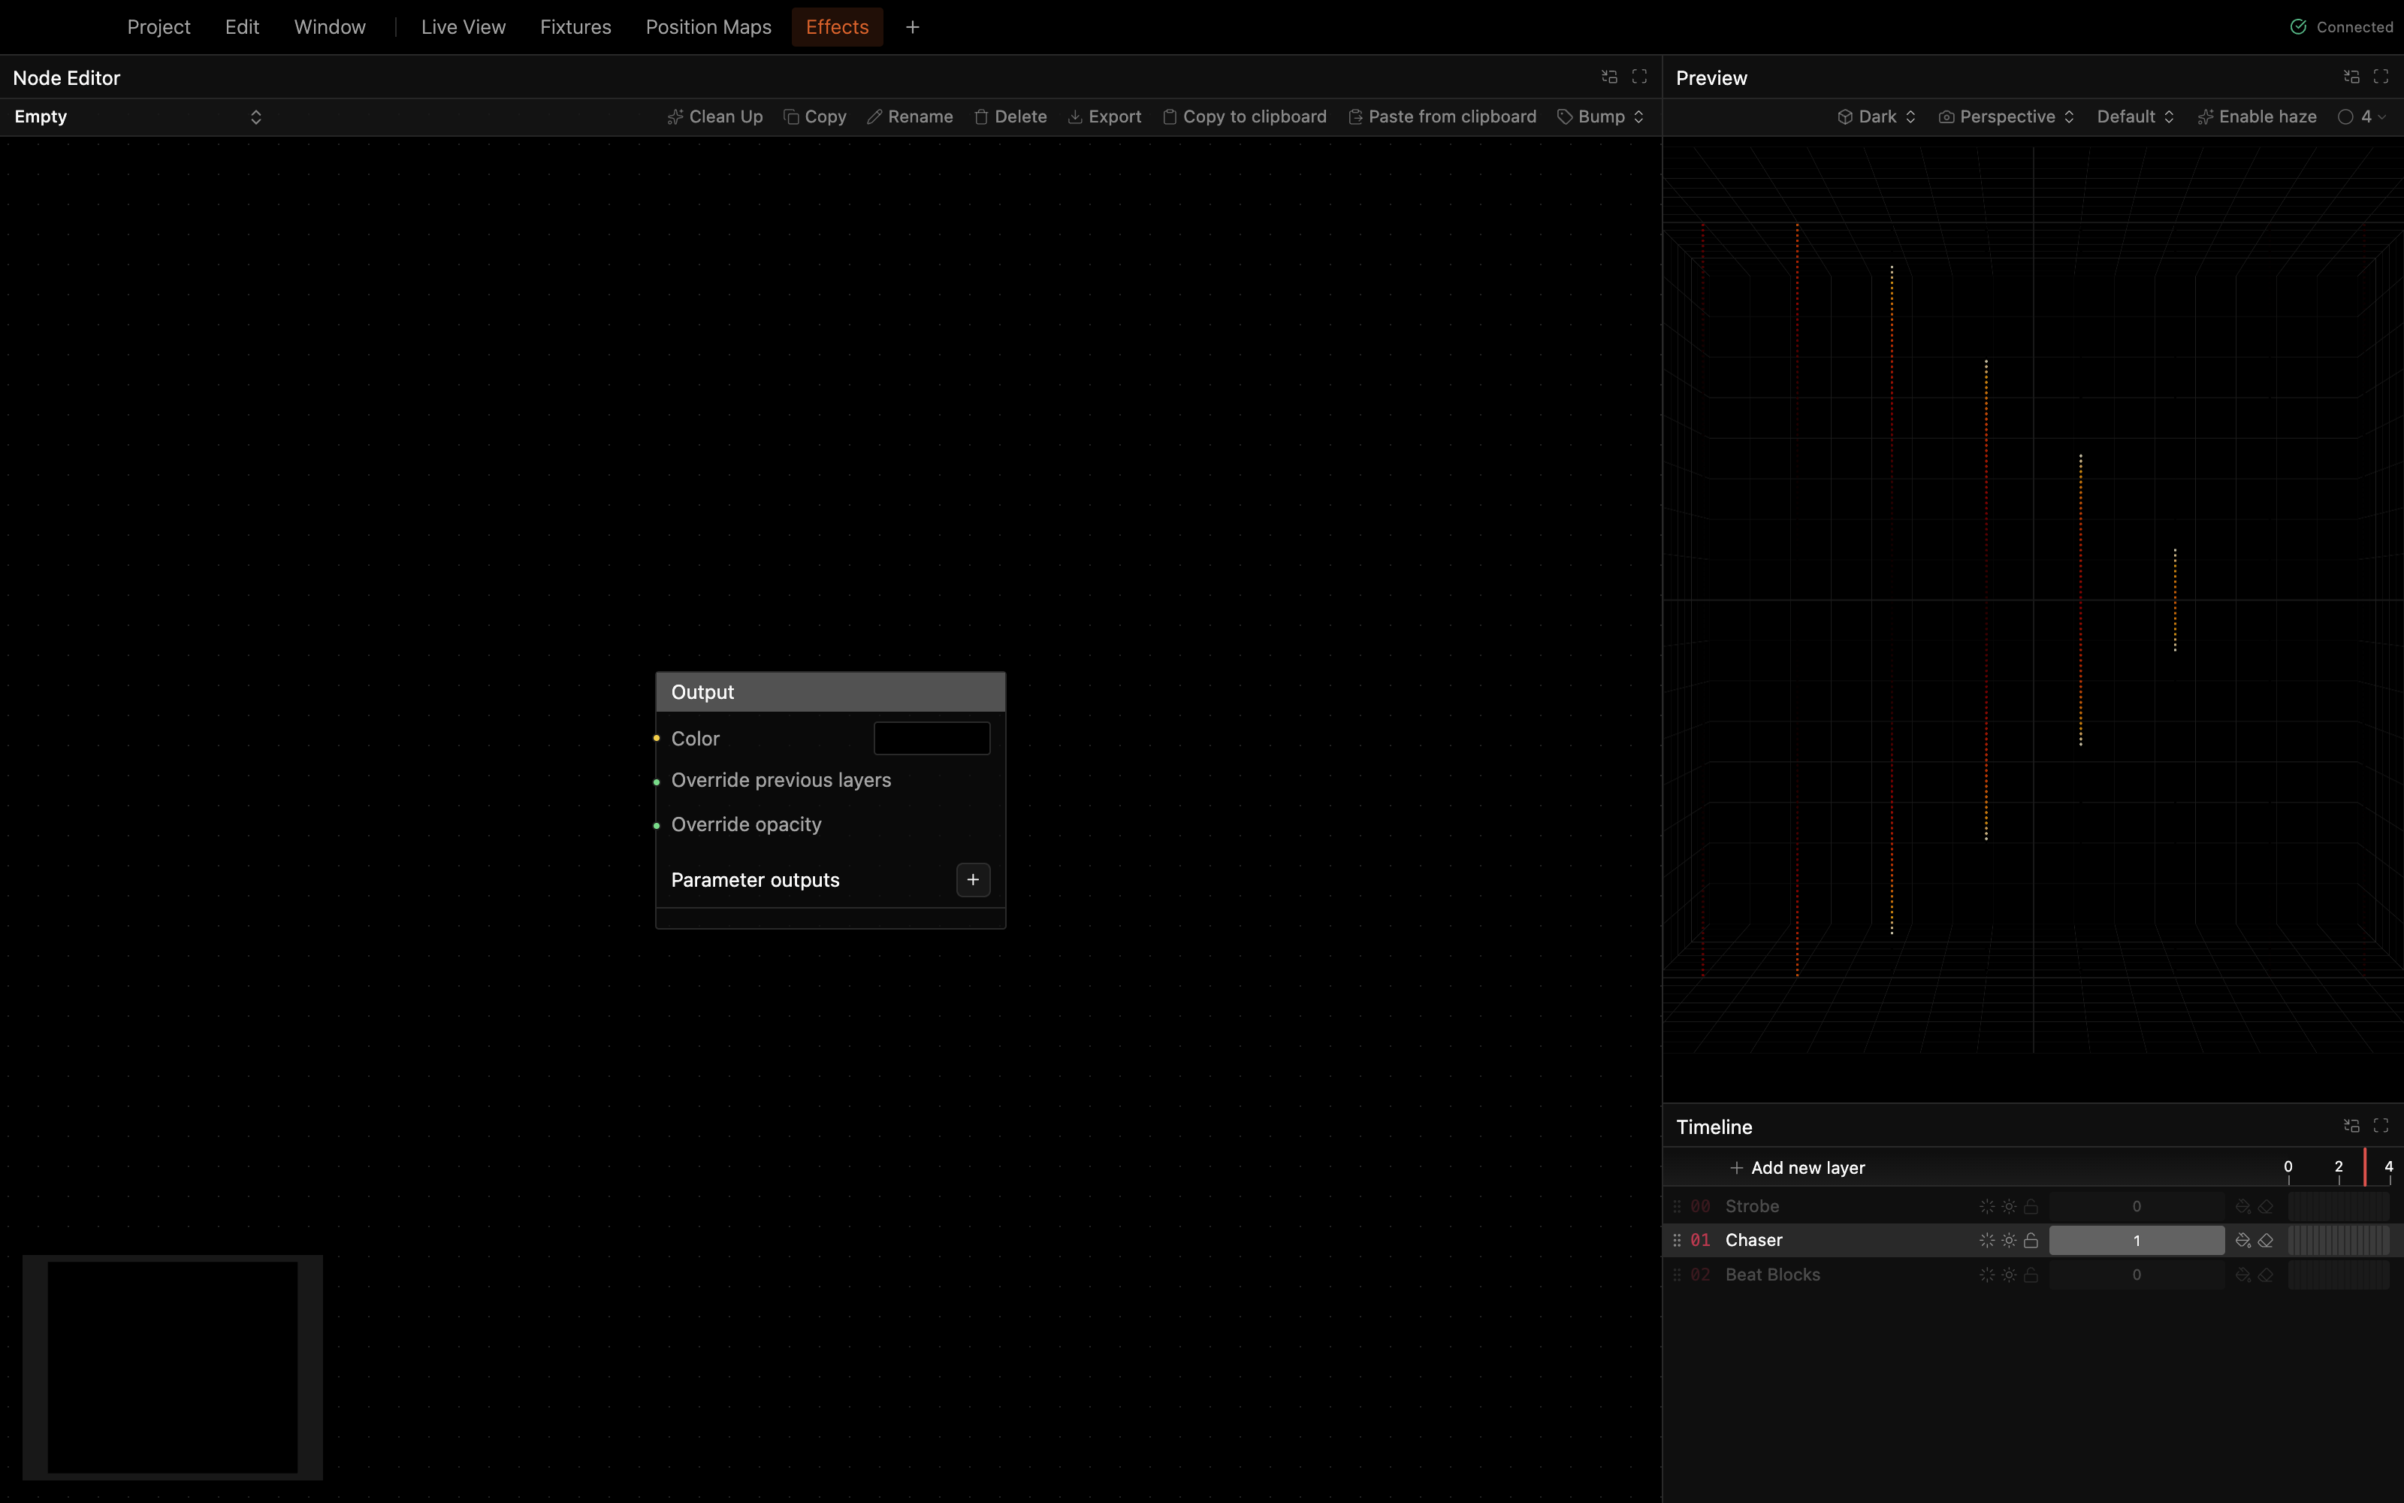The width and height of the screenshot is (2404, 1503).
Task: Click the Color input port dot
Action: [x=657, y=737]
